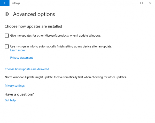
Task: Click the Advanced options page heading
Action: pos(34,14)
